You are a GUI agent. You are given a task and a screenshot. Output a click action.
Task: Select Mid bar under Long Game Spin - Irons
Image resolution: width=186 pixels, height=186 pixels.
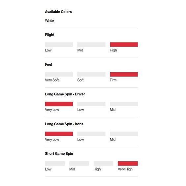[x=124, y=134]
